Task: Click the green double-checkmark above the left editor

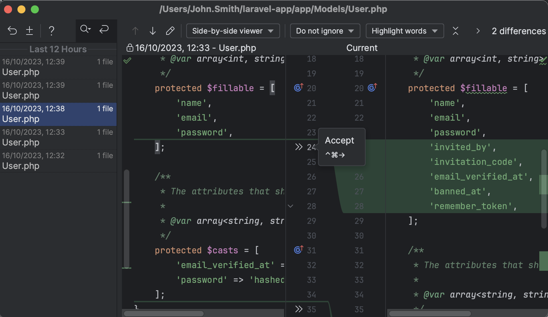Action: point(128,61)
